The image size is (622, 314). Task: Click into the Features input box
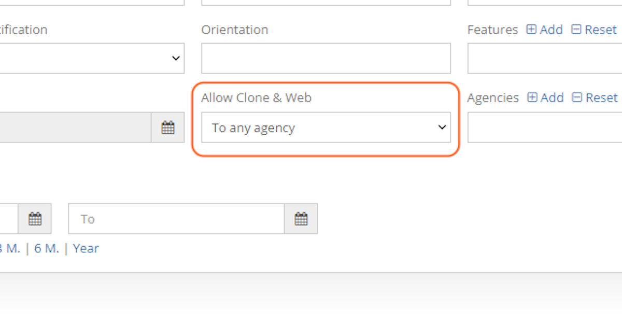(x=544, y=58)
